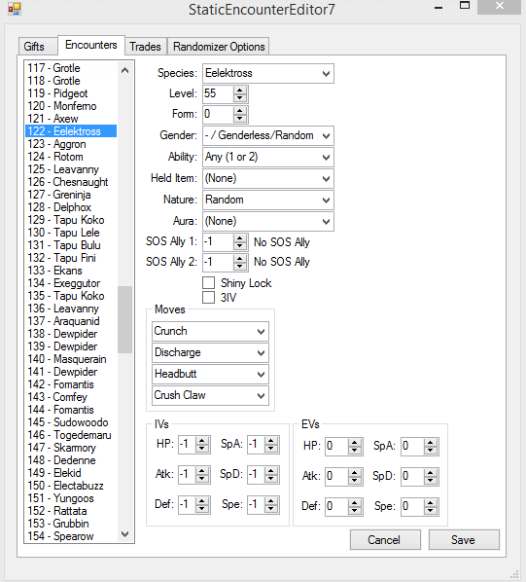Decrement SOS Ally 2 spinner
Viewport: 526px width, 582px height.
[240, 266]
